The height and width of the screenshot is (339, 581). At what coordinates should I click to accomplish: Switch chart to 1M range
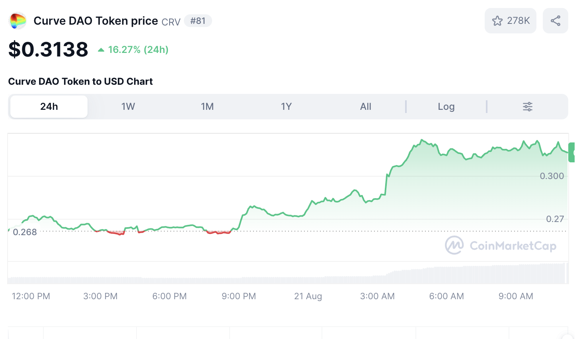pyautogui.click(x=207, y=107)
